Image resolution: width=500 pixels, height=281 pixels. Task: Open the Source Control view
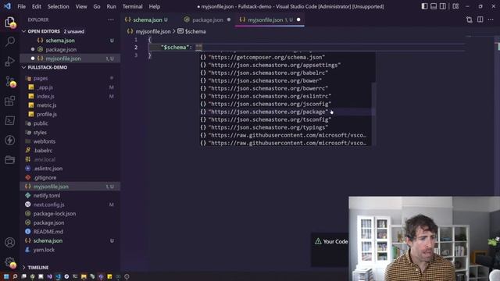10,81
